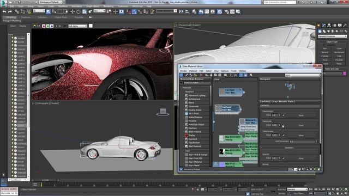Open the Curve Editor from toolbar
349x196 pixels.
click(207, 11)
